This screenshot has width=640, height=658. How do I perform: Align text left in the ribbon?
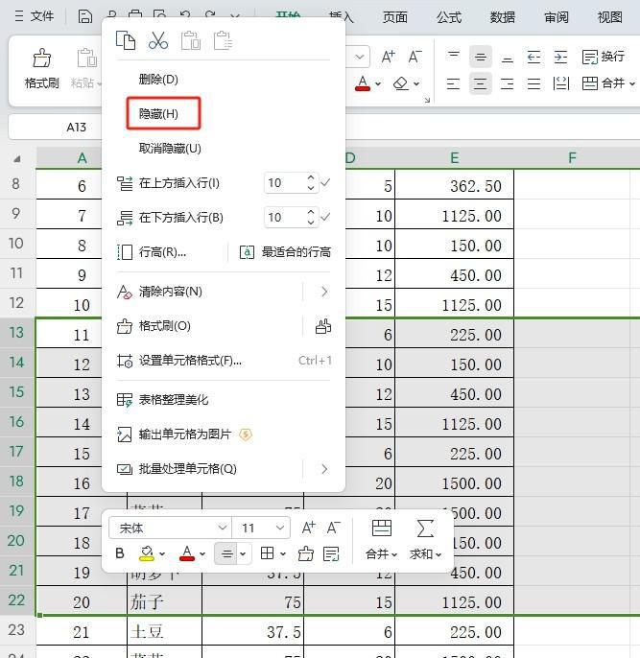453,83
